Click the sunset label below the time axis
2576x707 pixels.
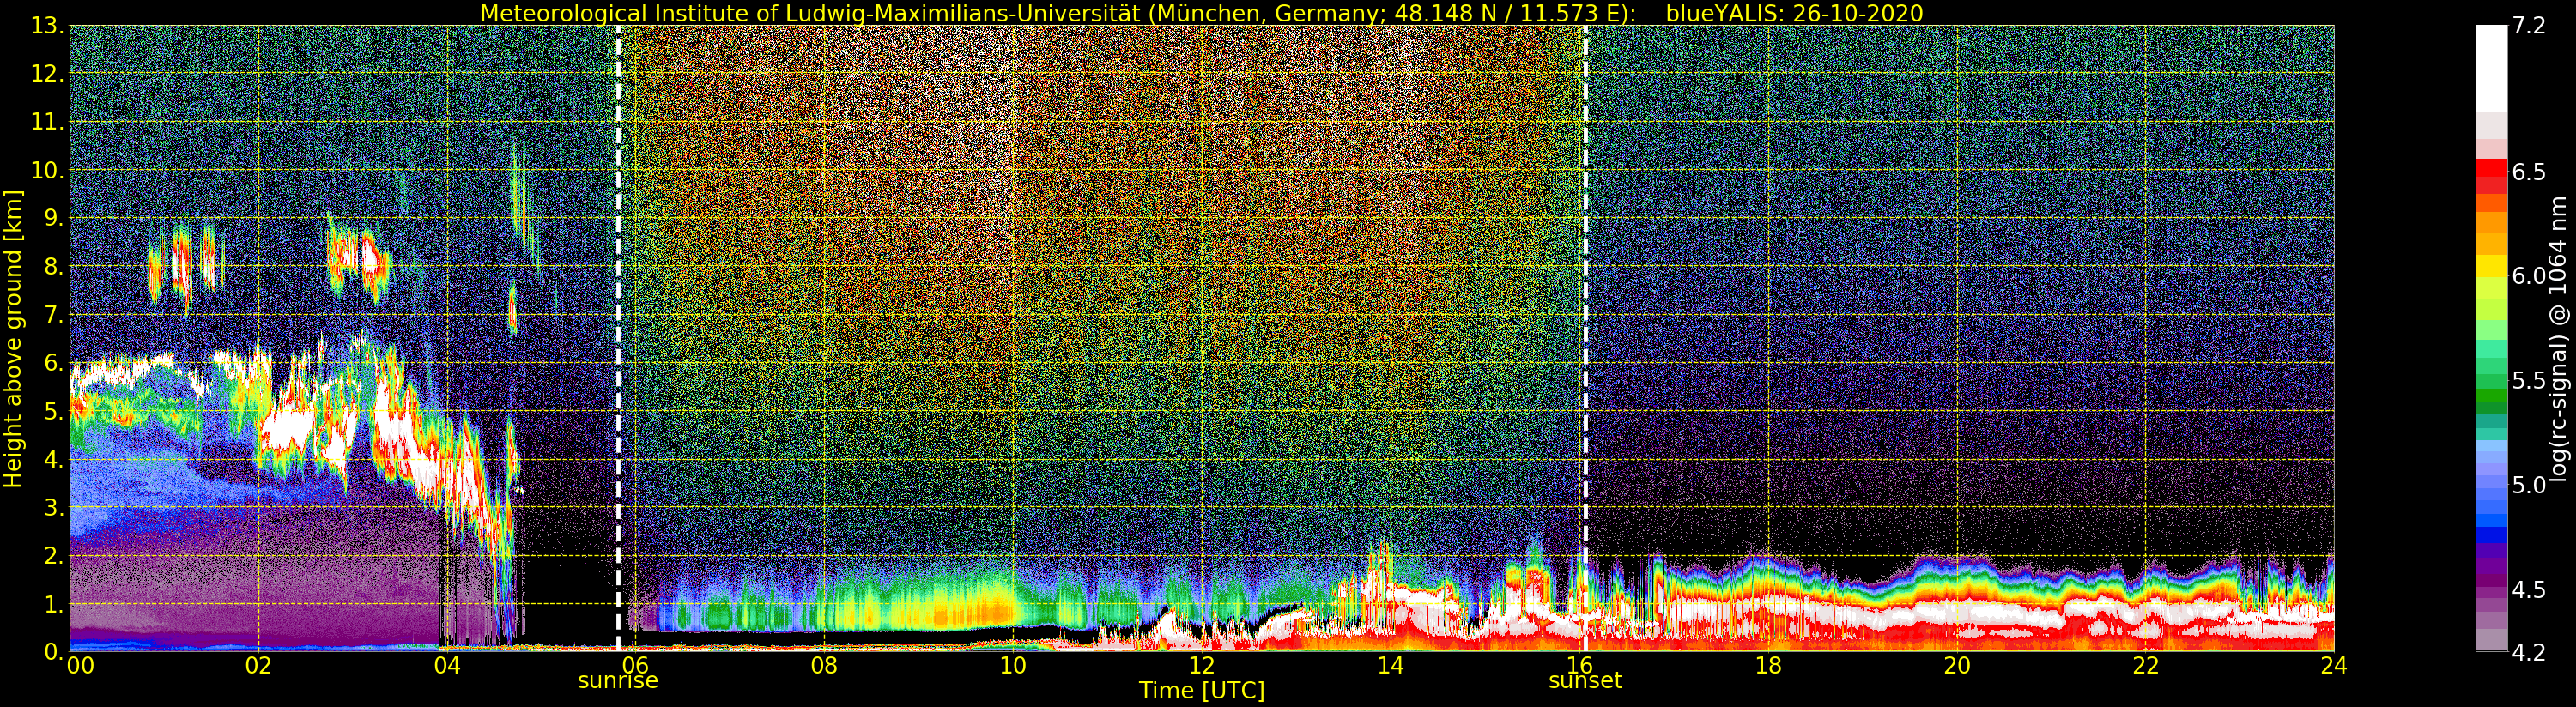pyautogui.click(x=1585, y=681)
